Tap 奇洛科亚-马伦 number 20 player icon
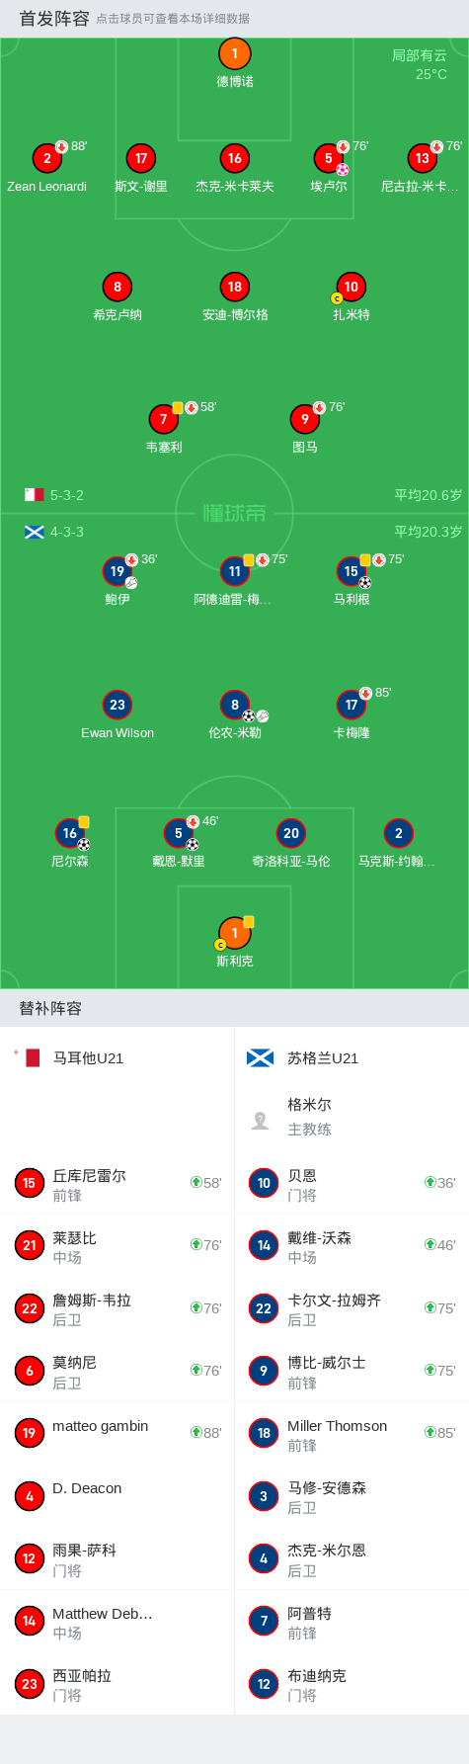The width and height of the screenshot is (469, 1764). click(291, 833)
